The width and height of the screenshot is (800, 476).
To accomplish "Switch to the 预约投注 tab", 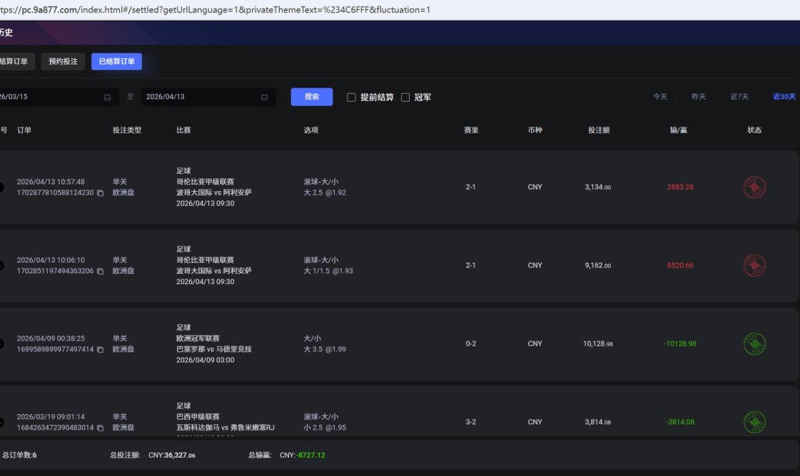I will (x=63, y=61).
